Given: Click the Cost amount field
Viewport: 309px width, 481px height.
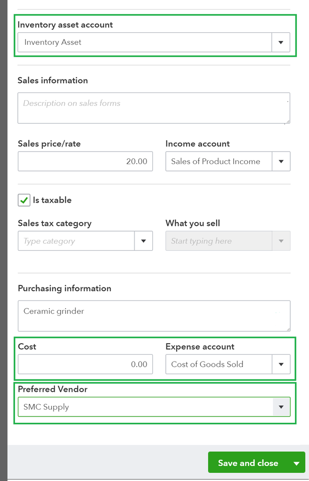Looking at the screenshot, I should point(85,364).
